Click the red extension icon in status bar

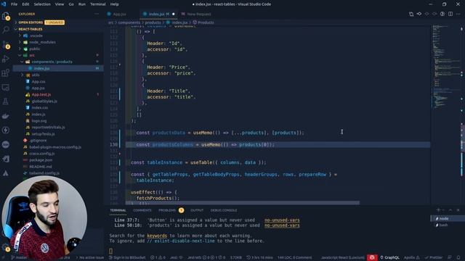click(372, 257)
